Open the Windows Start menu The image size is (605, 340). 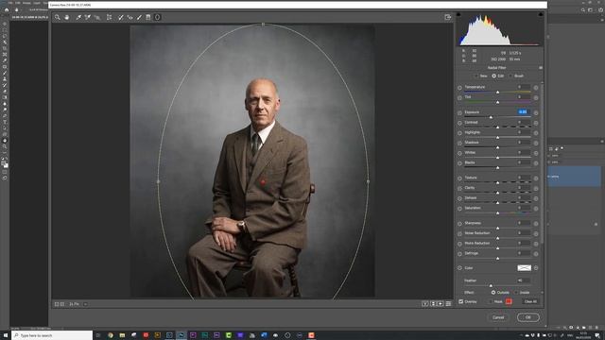click(6, 335)
